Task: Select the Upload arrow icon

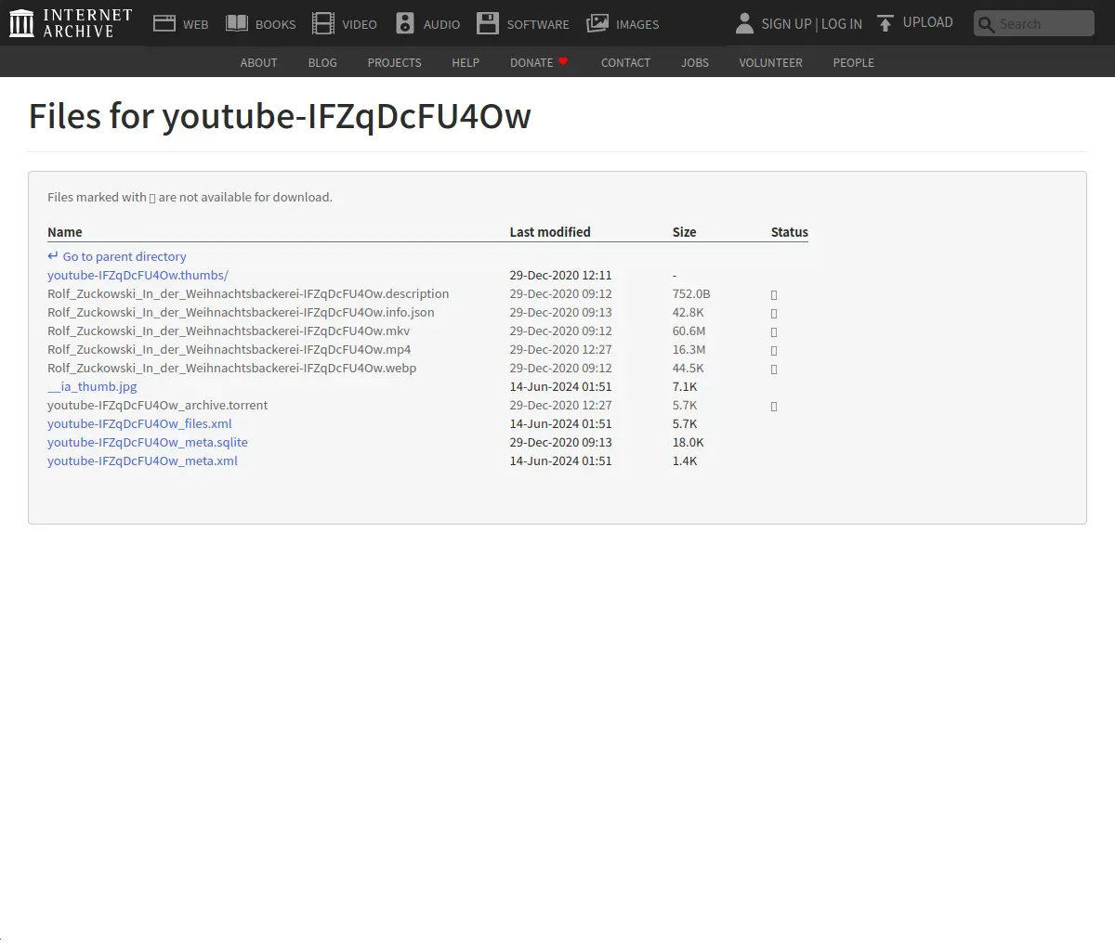Action: (x=885, y=23)
